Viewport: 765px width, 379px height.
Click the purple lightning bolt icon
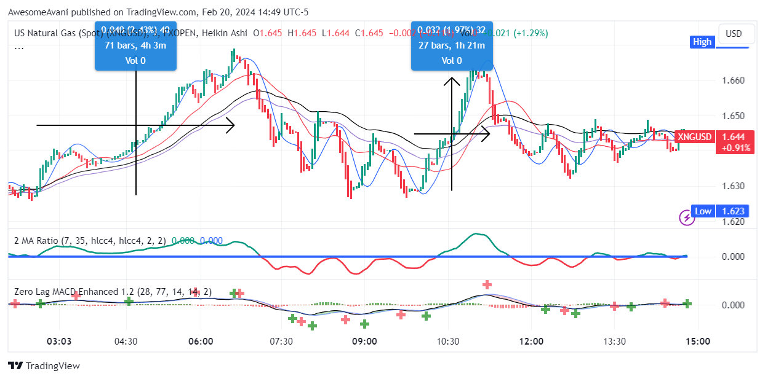686,217
